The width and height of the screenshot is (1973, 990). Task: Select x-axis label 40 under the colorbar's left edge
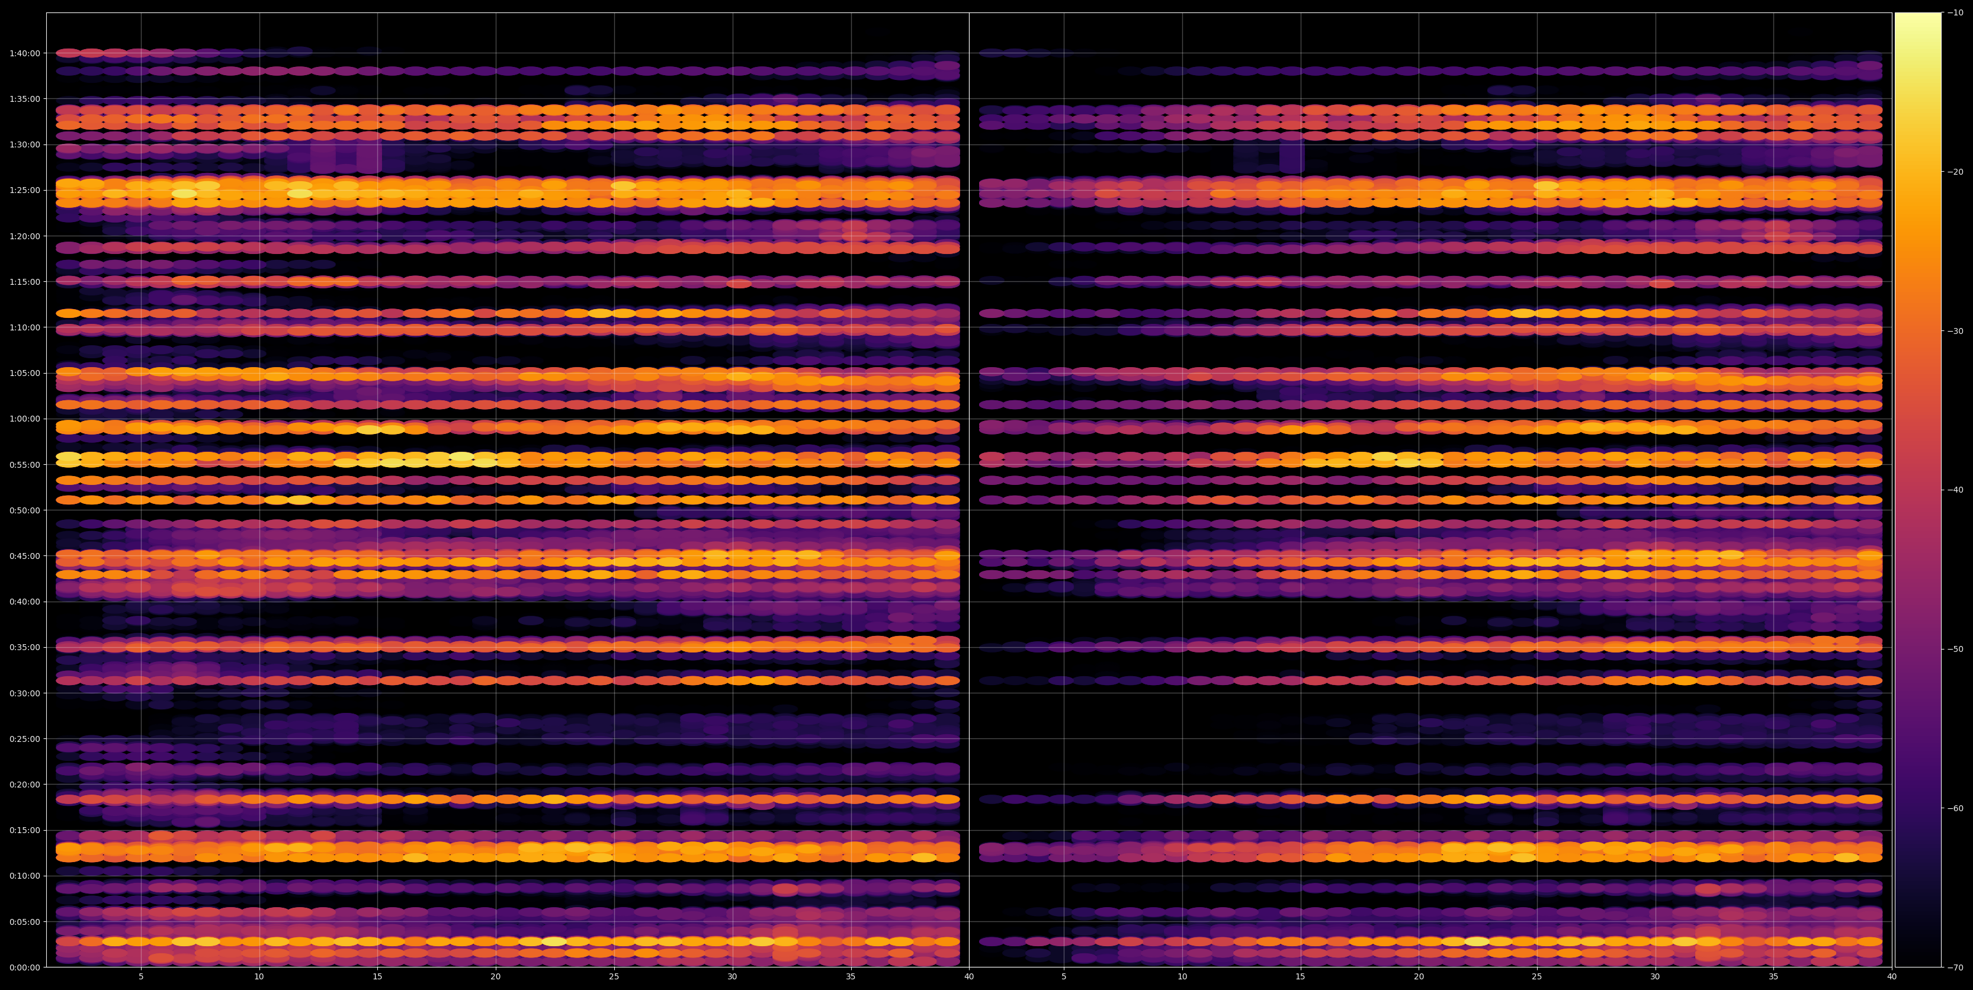(x=1892, y=977)
